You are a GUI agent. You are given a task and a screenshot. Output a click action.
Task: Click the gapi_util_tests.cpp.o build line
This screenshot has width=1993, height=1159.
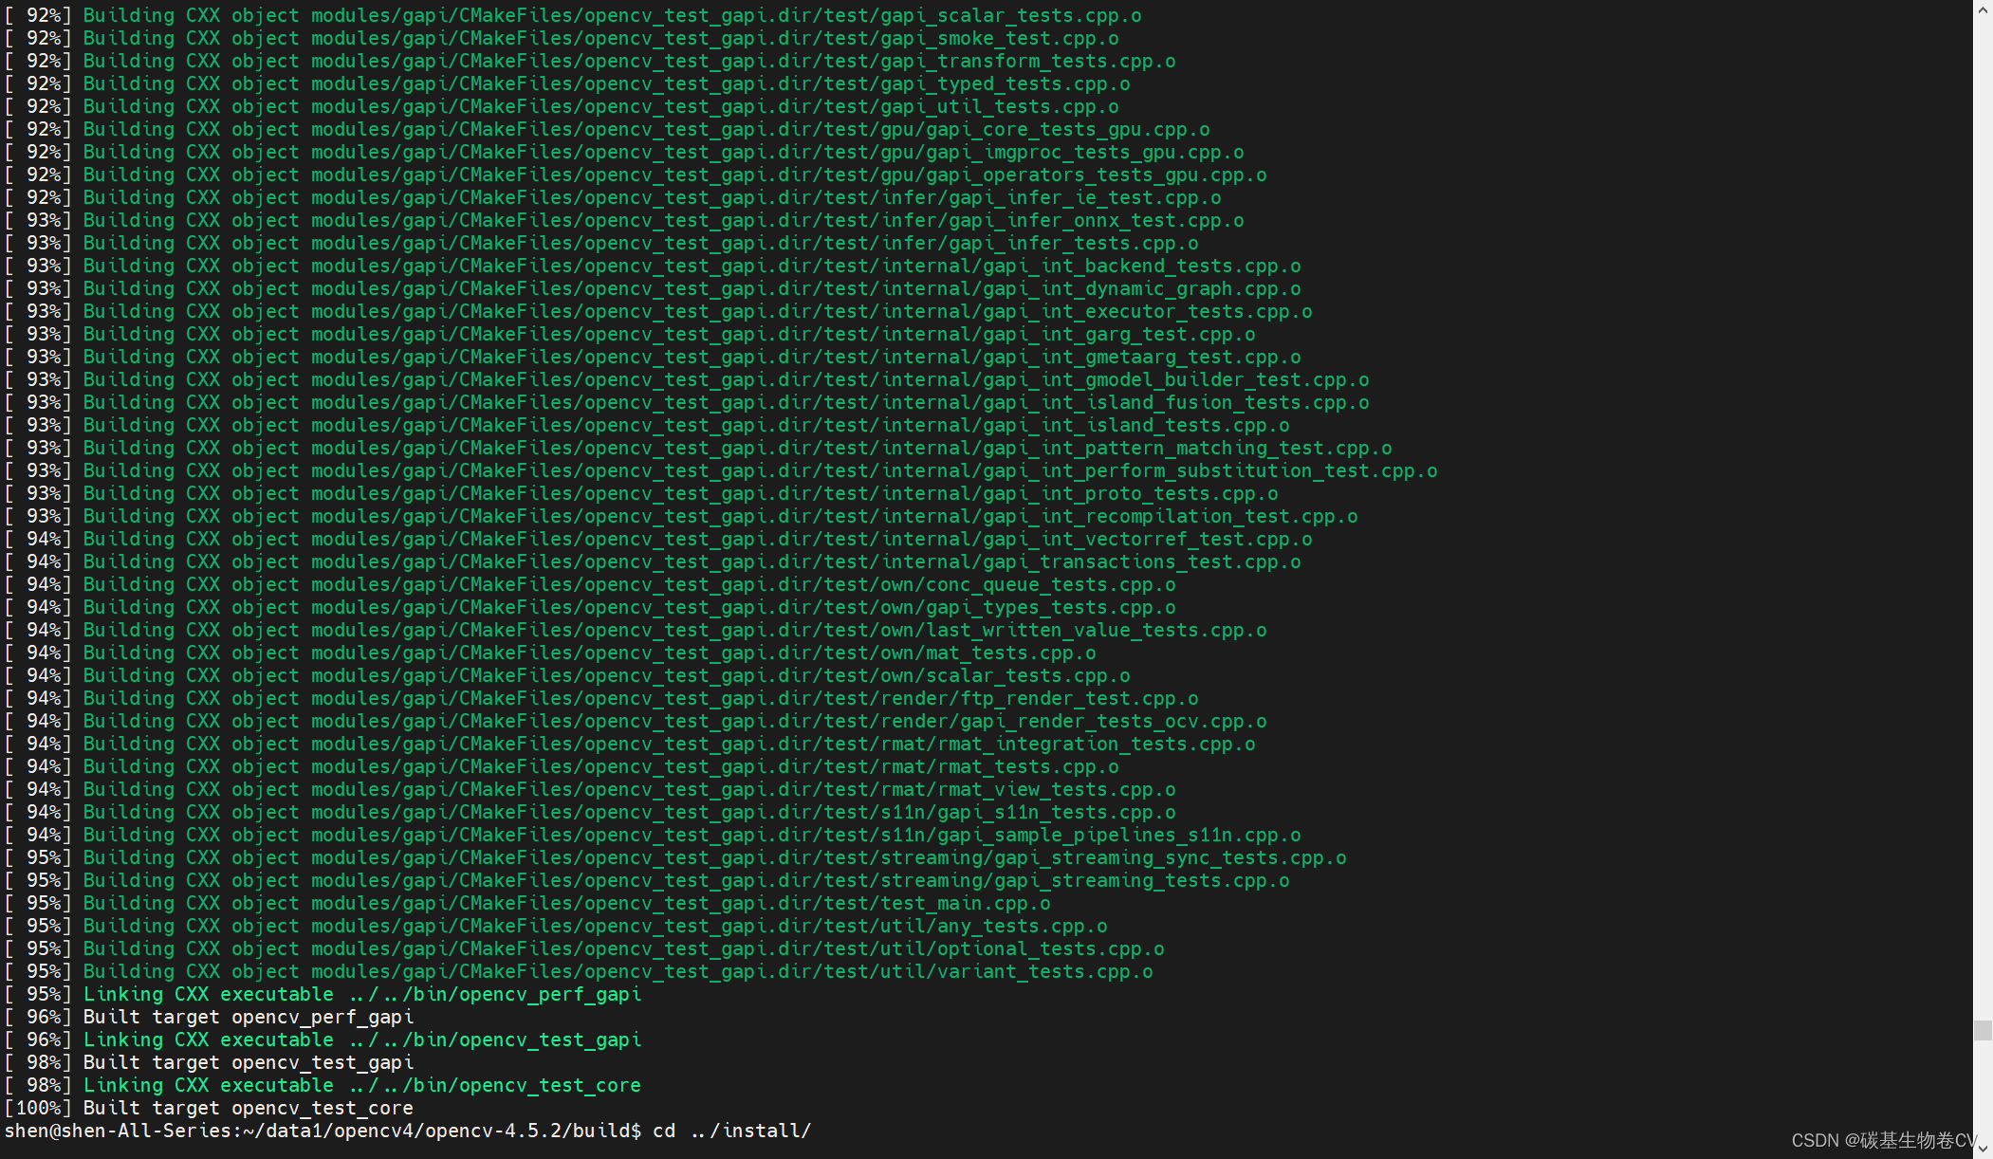coord(562,107)
